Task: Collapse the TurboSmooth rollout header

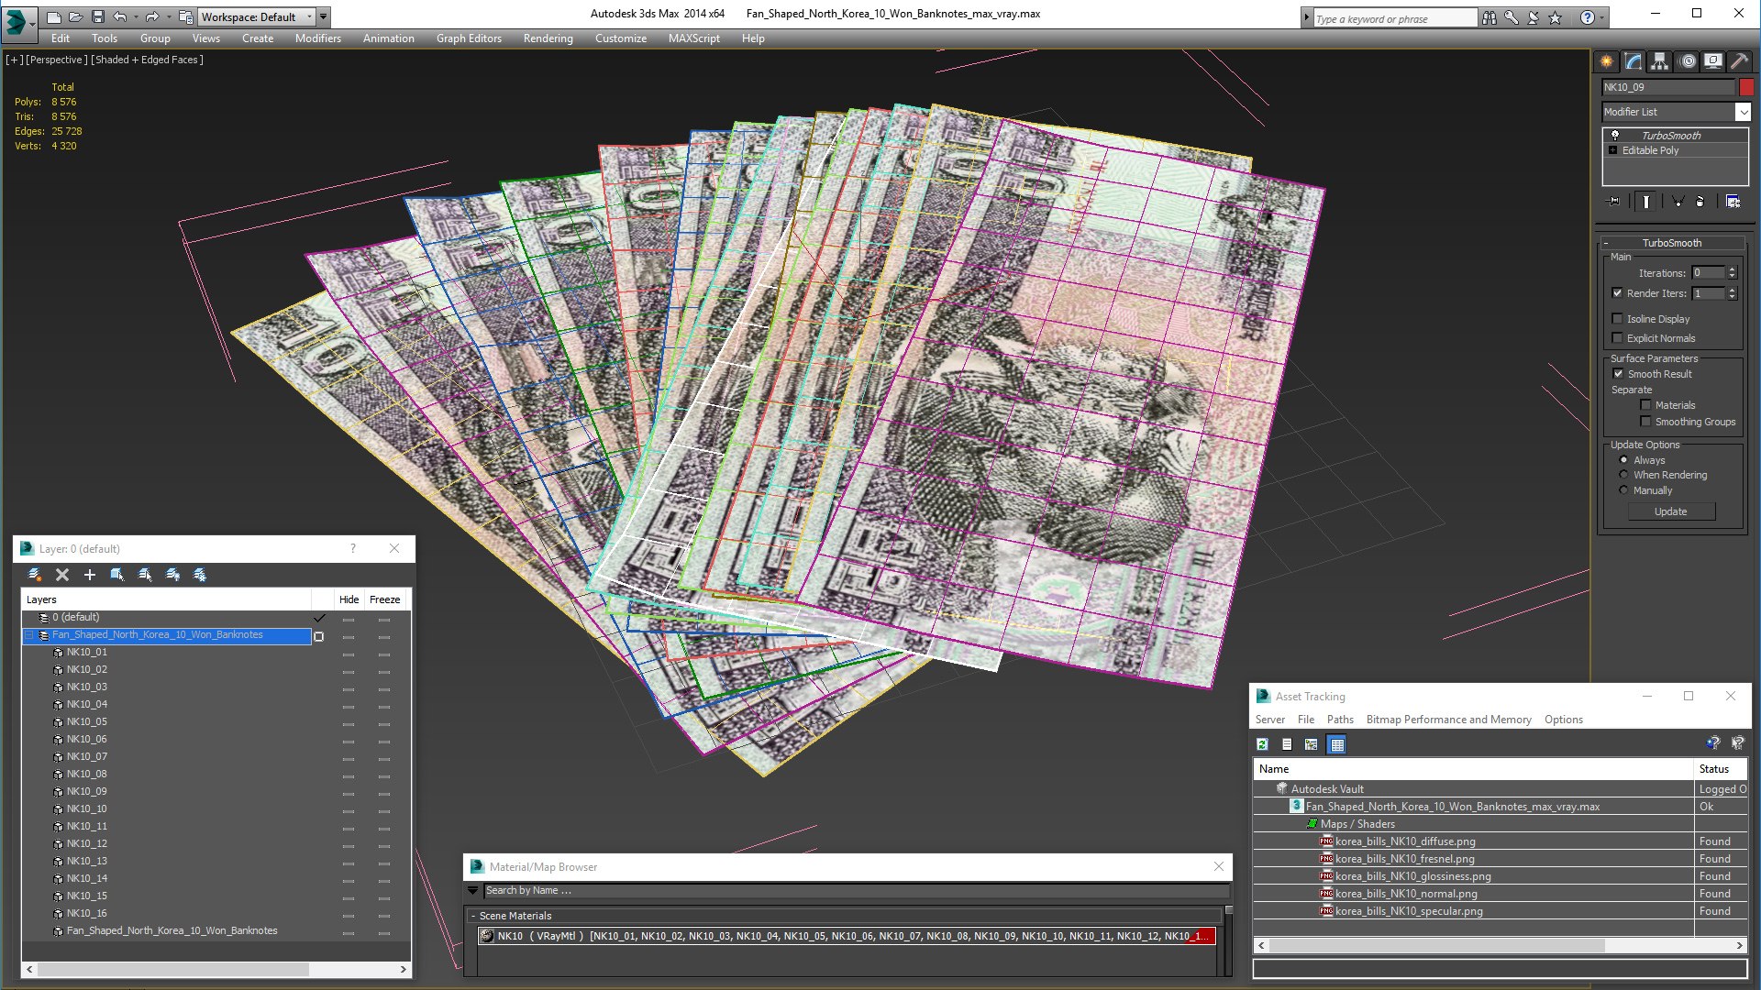Action: 1672,243
